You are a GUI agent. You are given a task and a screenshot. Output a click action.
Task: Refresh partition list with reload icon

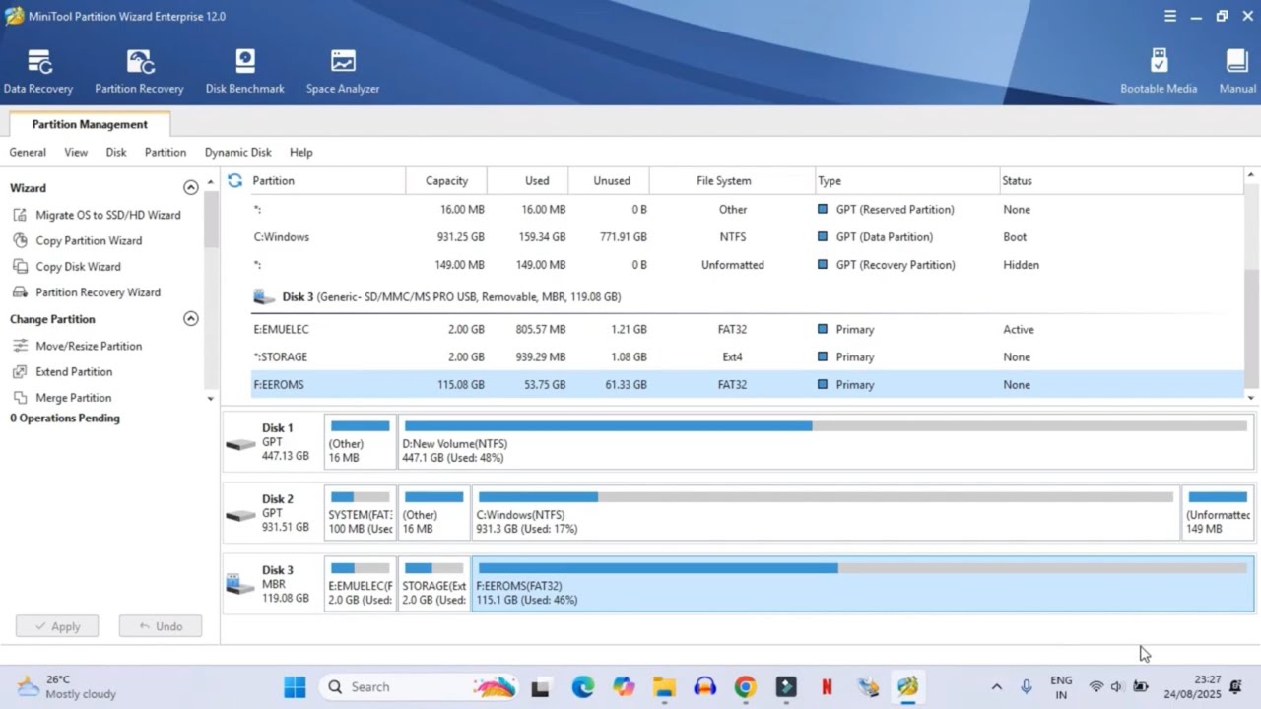tap(234, 180)
